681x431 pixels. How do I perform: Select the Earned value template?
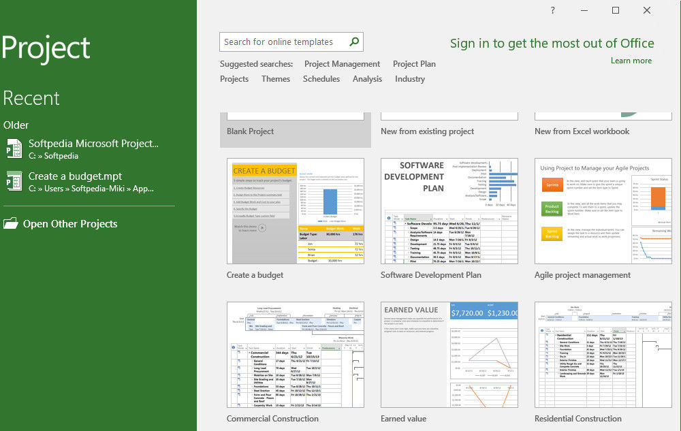449,355
